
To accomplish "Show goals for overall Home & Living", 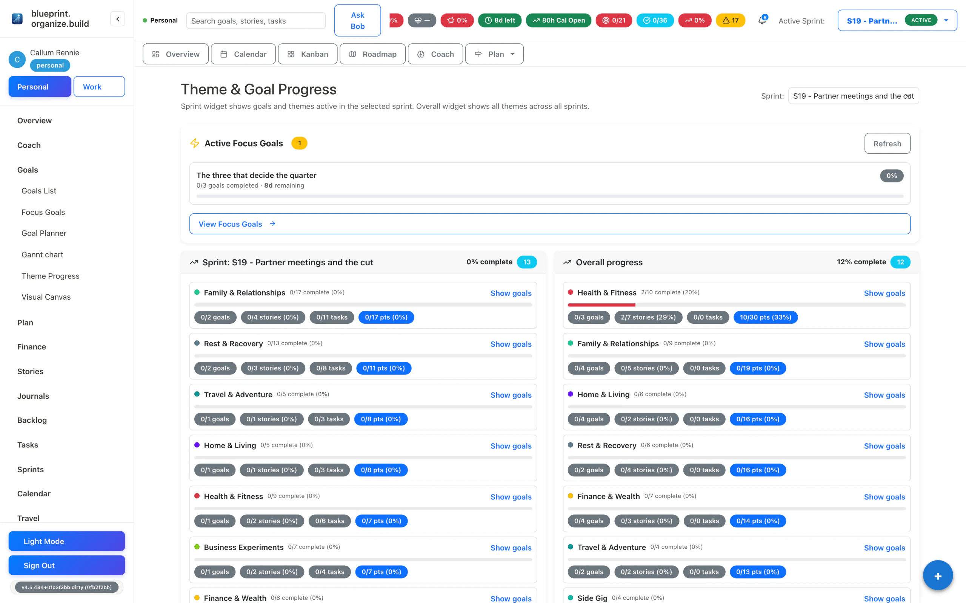I will (884, 395).
